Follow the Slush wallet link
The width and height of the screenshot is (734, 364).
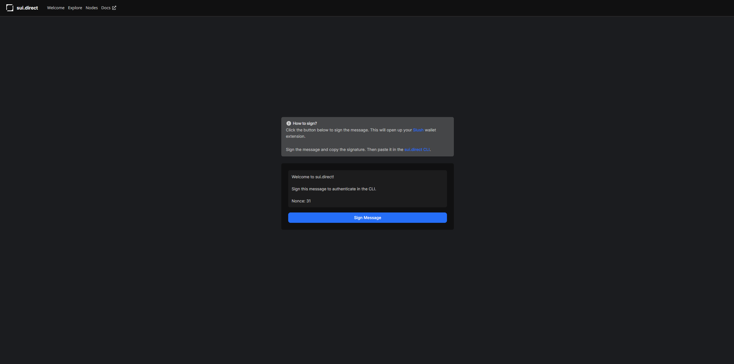tap(418, 130)
